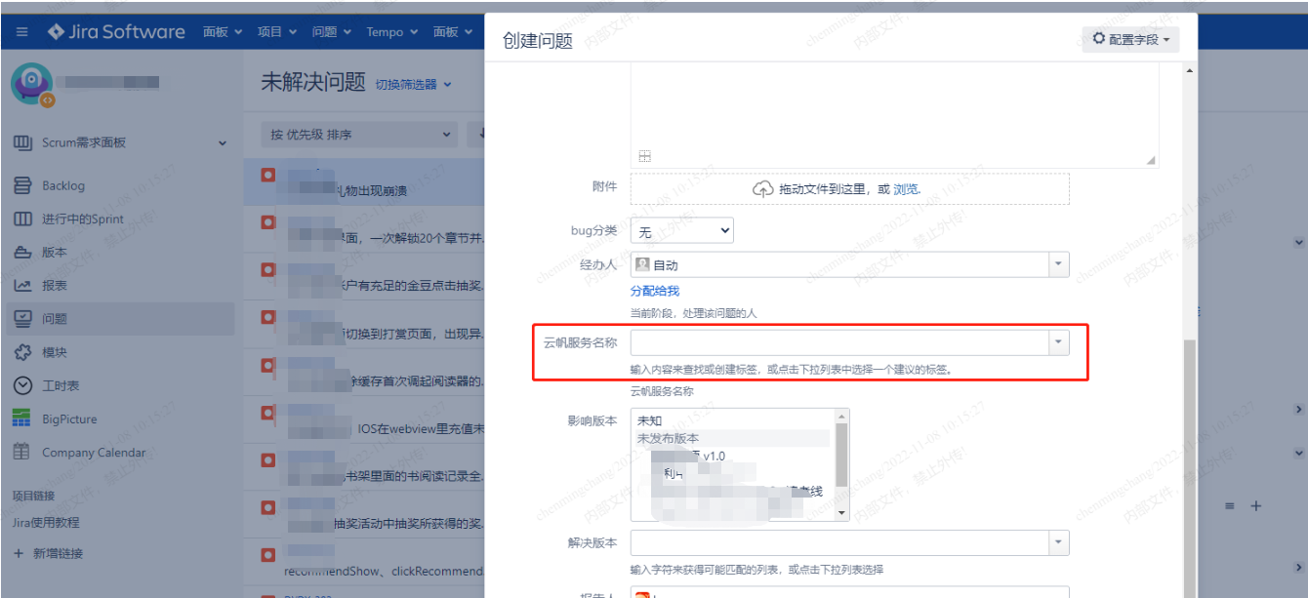Expand the 经办人 dropdown arrow

tap(1059, 264)
